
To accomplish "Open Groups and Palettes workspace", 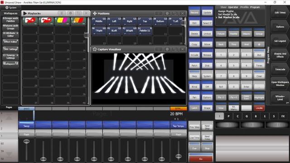I will pyautogui.click(x=10, y=20).
